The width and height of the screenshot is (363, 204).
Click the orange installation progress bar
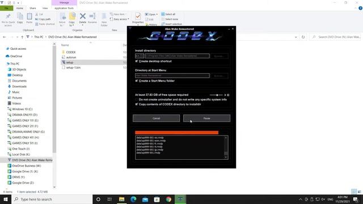point(176,133)
